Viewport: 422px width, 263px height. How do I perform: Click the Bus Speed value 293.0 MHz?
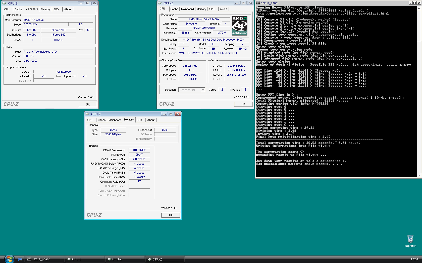coord(190,75)
